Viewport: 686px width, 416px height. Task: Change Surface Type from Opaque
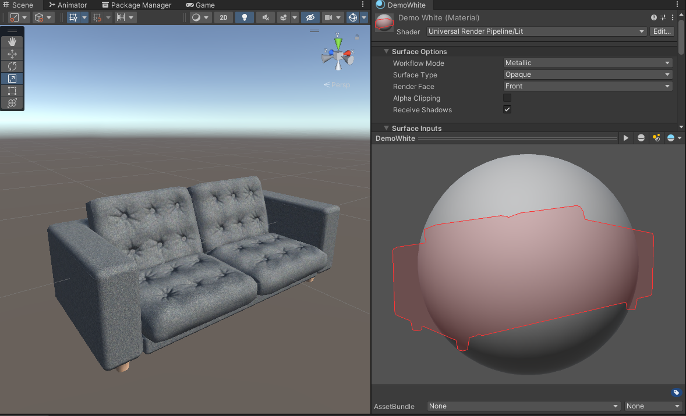pyautogui.click(x=587, y=74)
